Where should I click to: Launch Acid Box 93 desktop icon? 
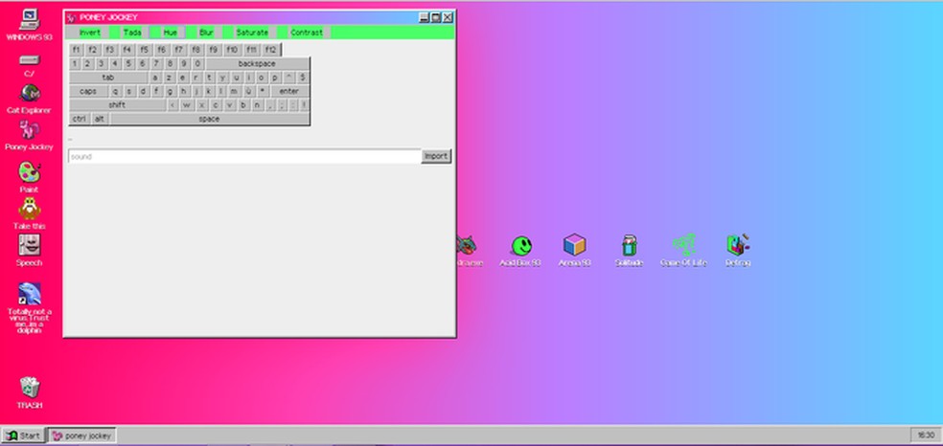tap(520, 251)
